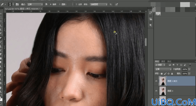Switch to the 路径 paths tab
The width and height of the screenshot is (196, 106).
coord(169,61)
